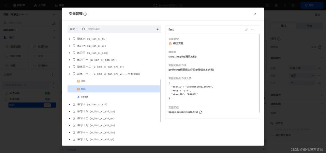Viewport: 326px width, 153px height.
Task: Open 工作流 tab in background editor
Action: [40, 5]
